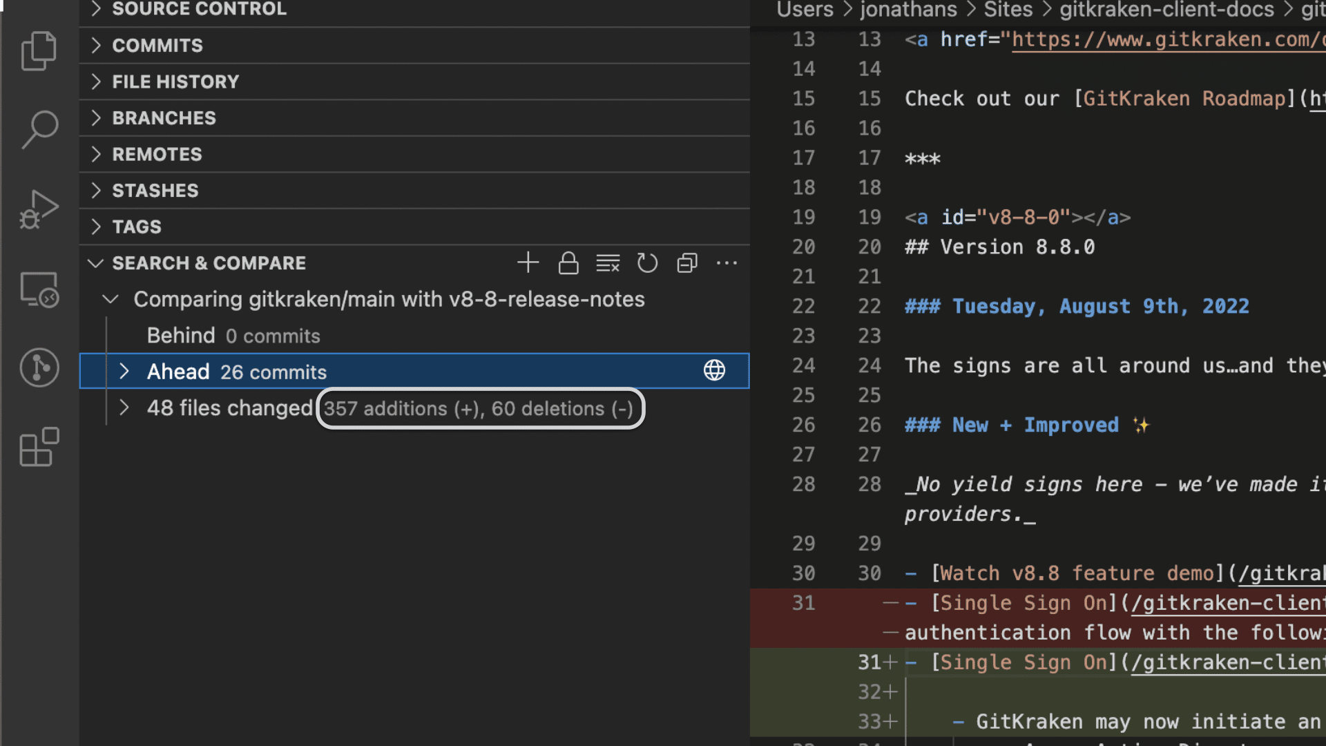Click the gitkraken-client-docs breadcrumb
1326x746 pixels.
(x=1166, y=10)
